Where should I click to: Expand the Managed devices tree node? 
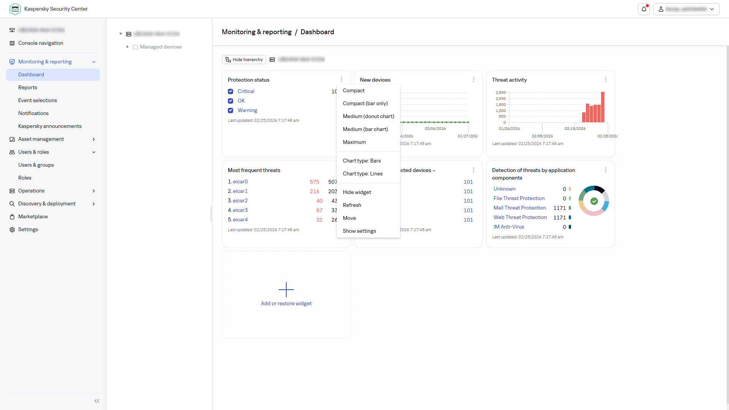pyautogui.click(x=128, y=47)
